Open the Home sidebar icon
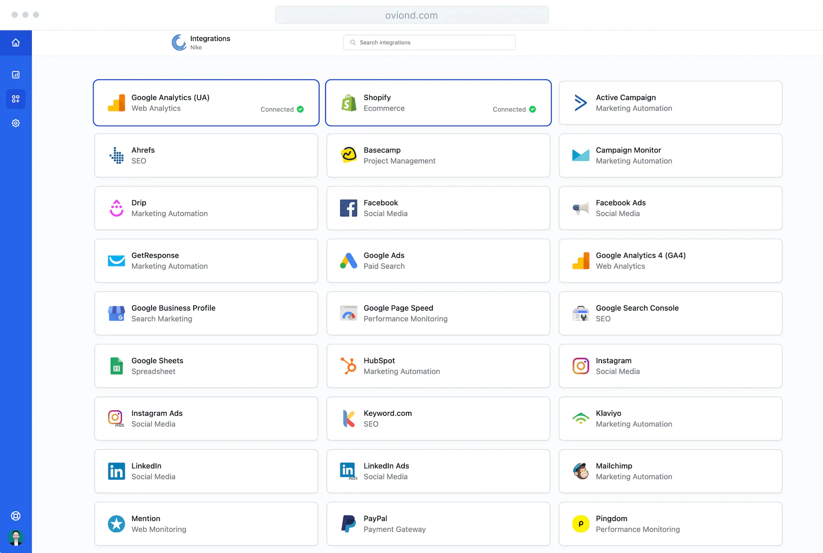 tap(16, 43)
